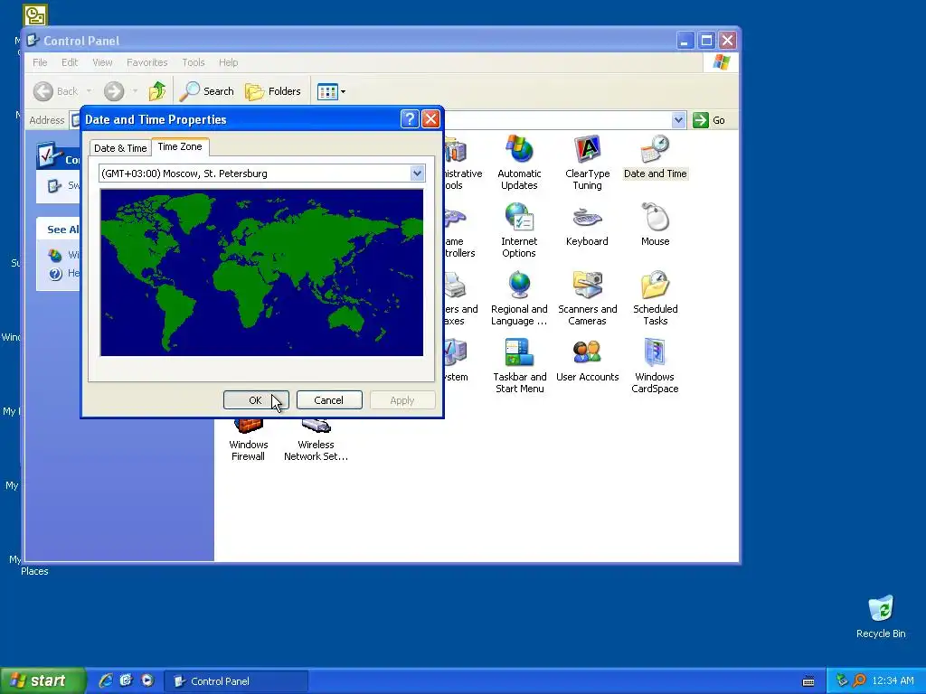Open the address bar dropdown arrow

tap(678, 120)
